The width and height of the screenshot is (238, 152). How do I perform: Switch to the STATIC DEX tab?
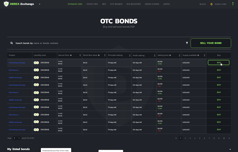tap(92, 4)
